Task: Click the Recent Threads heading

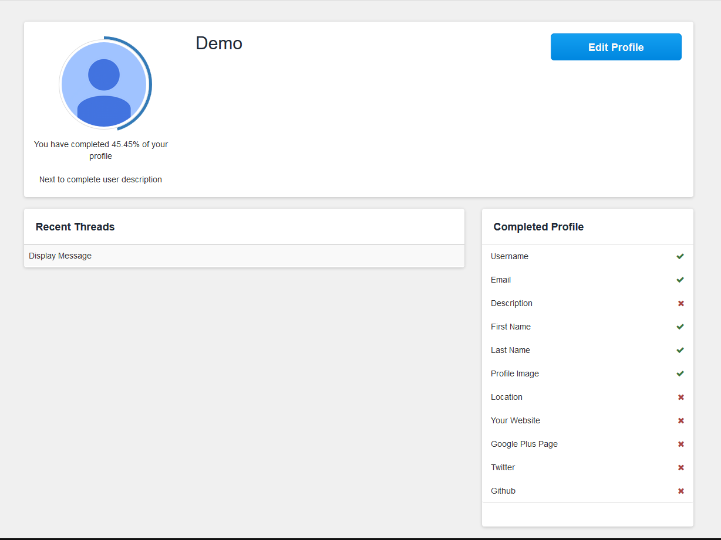Action: point(75,227)
